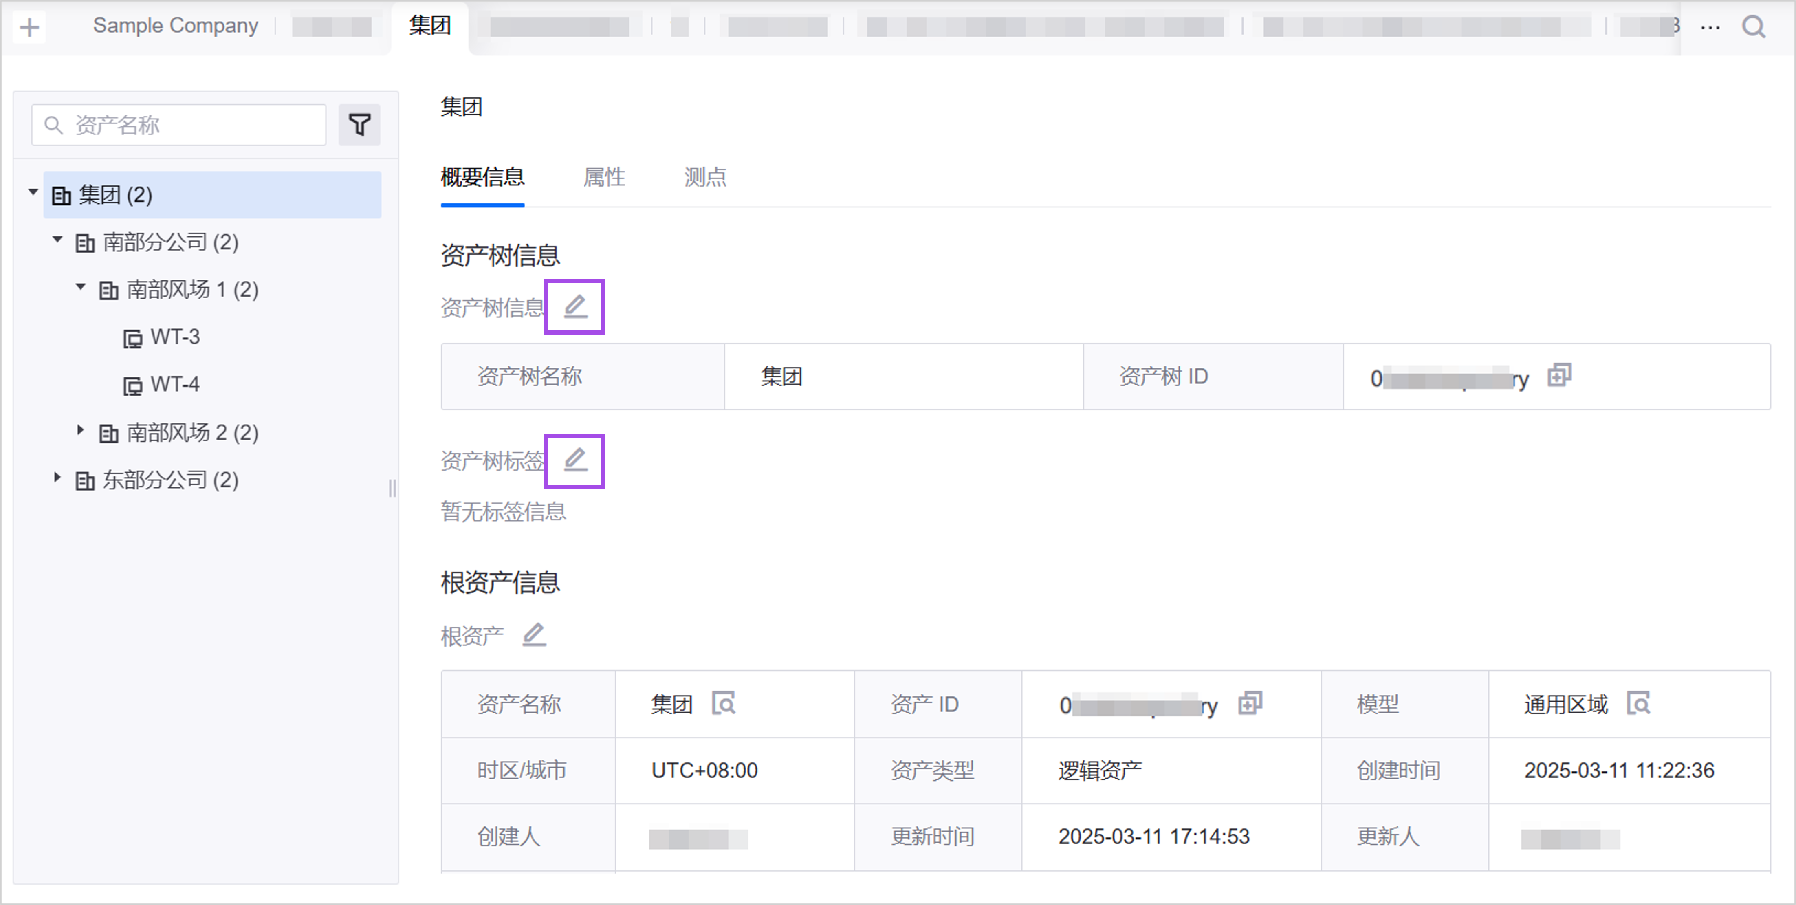Collapse the 南部分公司 (2) node arrow

coord(57,240)
